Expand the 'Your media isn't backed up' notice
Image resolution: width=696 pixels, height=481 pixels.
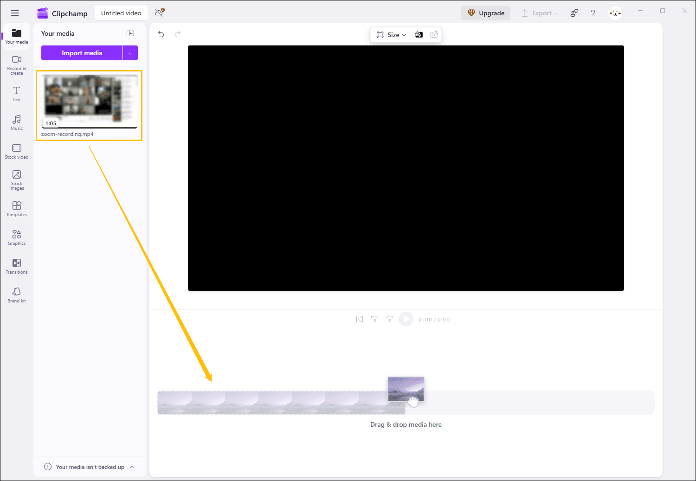(133, 467)
